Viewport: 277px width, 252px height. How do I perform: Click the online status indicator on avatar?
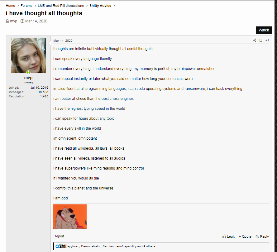pos(28,72)
